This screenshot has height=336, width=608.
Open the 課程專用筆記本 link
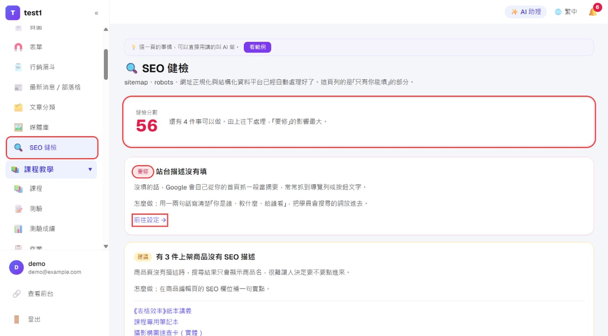[156, 322]
